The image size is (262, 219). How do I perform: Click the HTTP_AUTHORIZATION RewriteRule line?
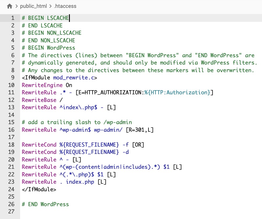coord(118,93)
